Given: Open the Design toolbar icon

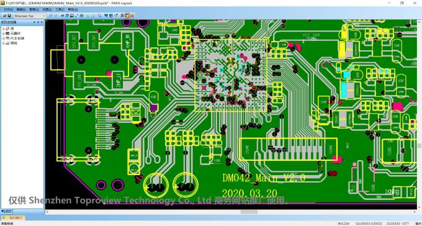Looking at the screenshot, I should coord(67,16).
